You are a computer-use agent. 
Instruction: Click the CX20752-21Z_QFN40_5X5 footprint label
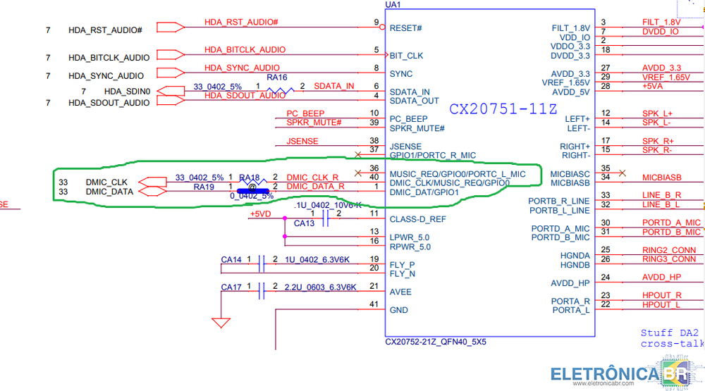tap(435, 342)
